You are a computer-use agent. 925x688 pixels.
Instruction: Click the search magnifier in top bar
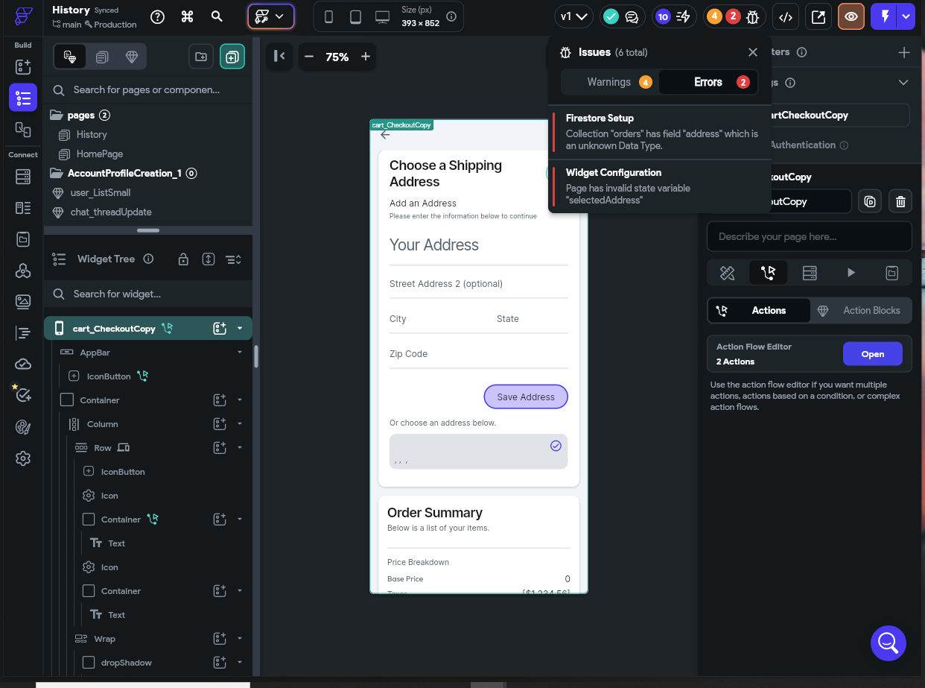pos(217,16)
